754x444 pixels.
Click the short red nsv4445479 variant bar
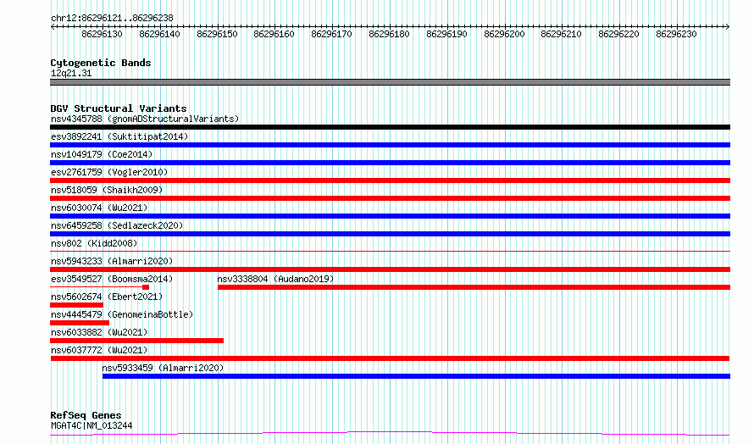(80, 323)
